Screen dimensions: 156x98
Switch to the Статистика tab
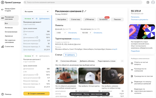point(75,19)
